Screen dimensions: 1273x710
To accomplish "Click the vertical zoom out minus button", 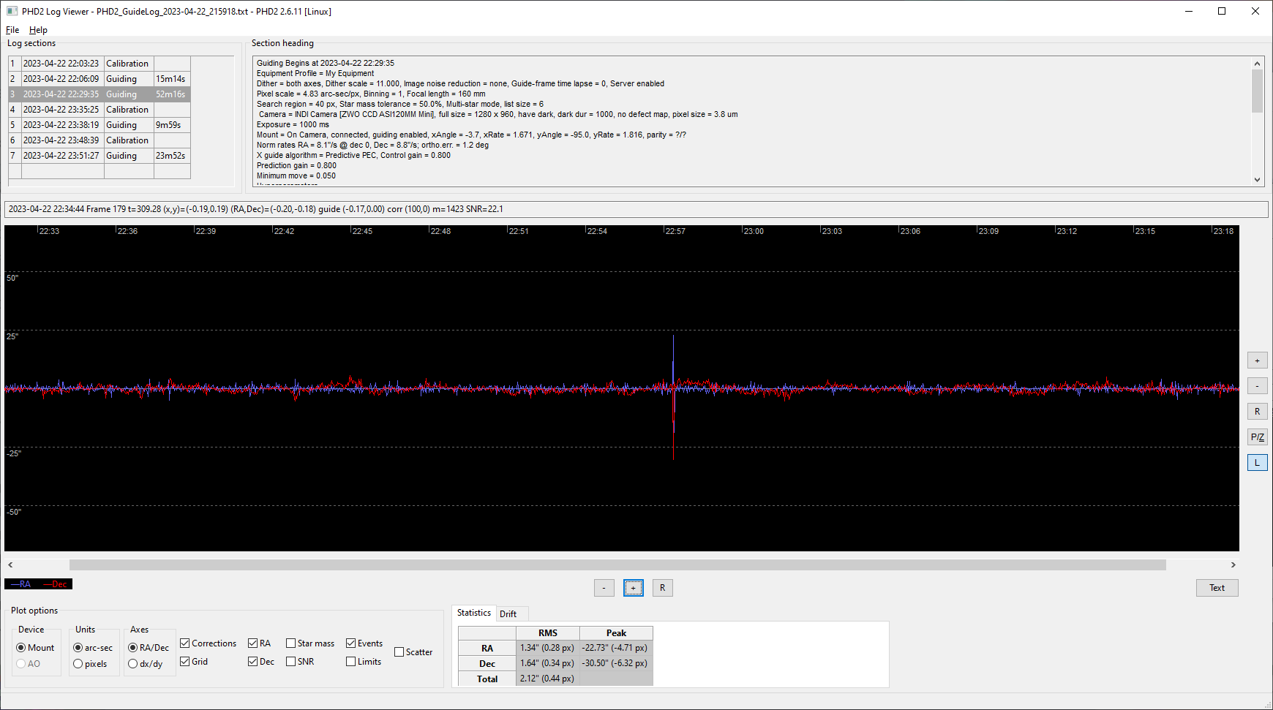I will (1257, 386).
